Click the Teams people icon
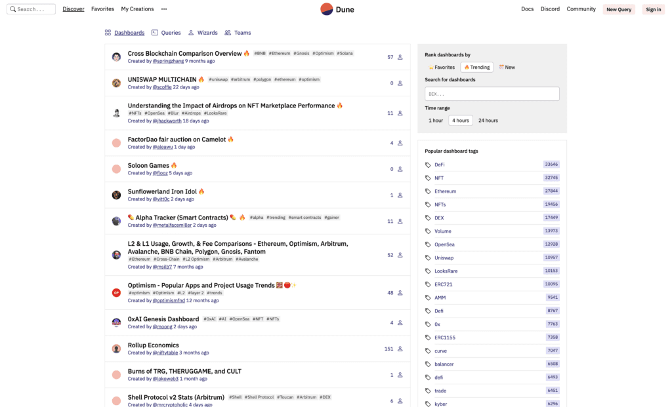This screenshot has height=407, width=672. 228,33
